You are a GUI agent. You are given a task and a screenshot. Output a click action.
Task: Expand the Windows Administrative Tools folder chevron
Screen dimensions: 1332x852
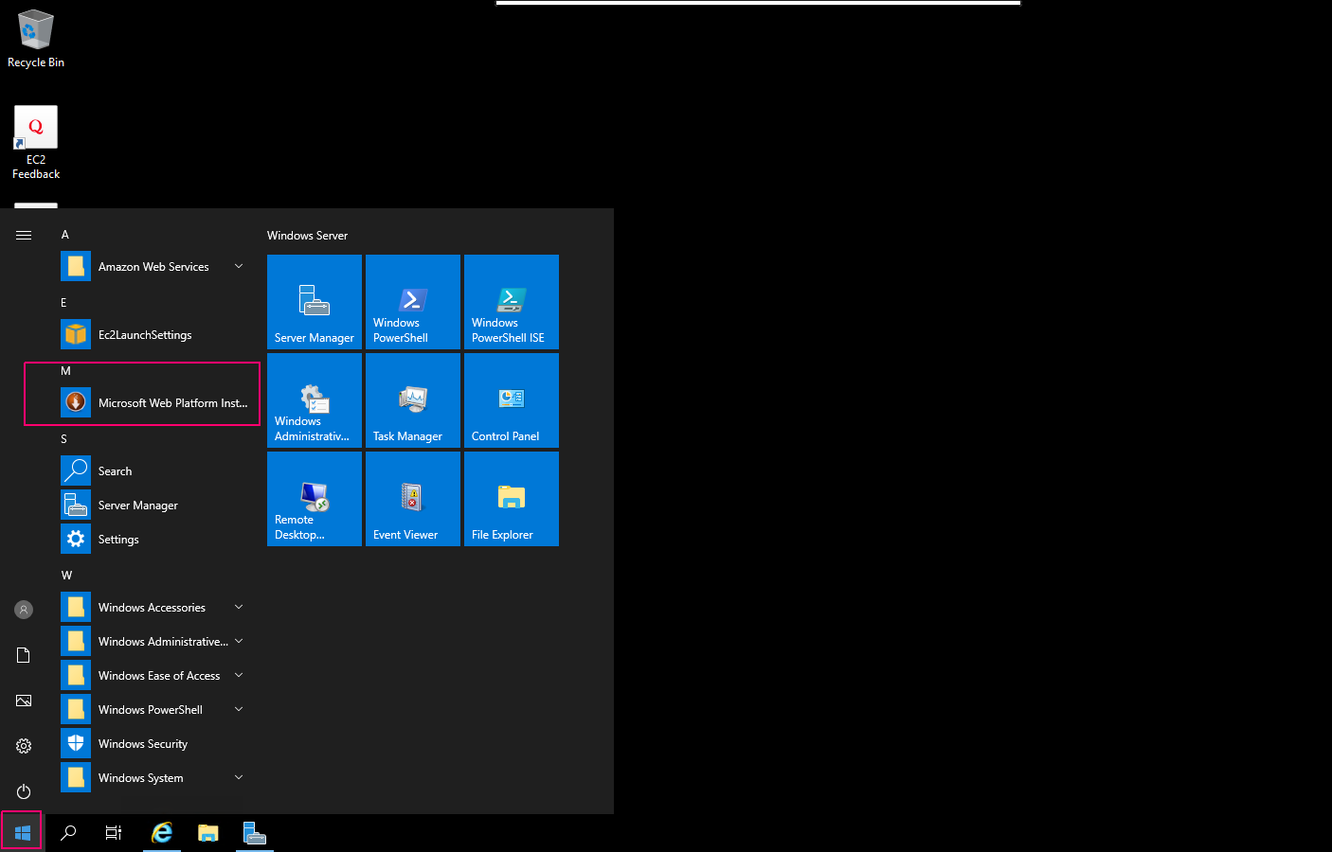coord(239,642)
